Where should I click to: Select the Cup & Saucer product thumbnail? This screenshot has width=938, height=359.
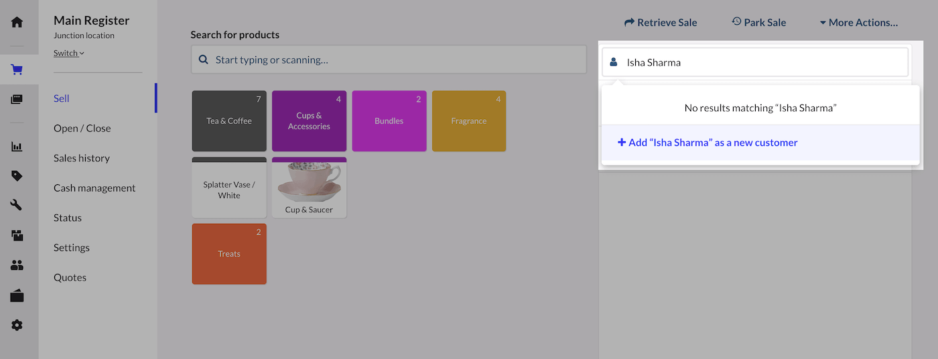point(309,188)
